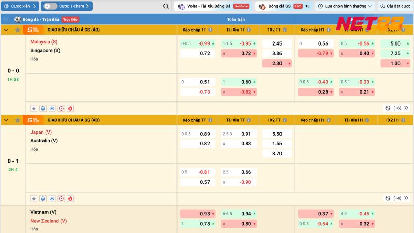
Task: Collapse second Giao Hữu Châu Á GS league
Action: [6, 120]
